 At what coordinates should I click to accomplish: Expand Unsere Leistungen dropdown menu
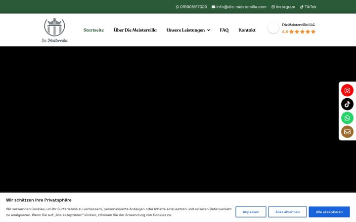188,30
